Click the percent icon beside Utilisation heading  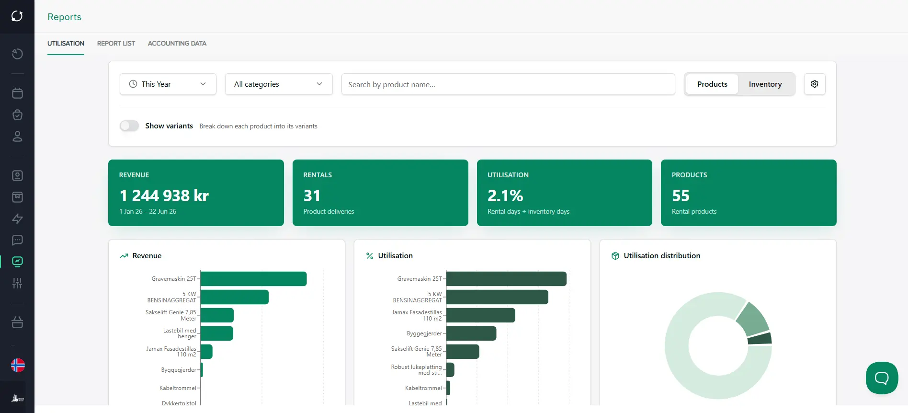pyautogui.click(x=370, y=256)
